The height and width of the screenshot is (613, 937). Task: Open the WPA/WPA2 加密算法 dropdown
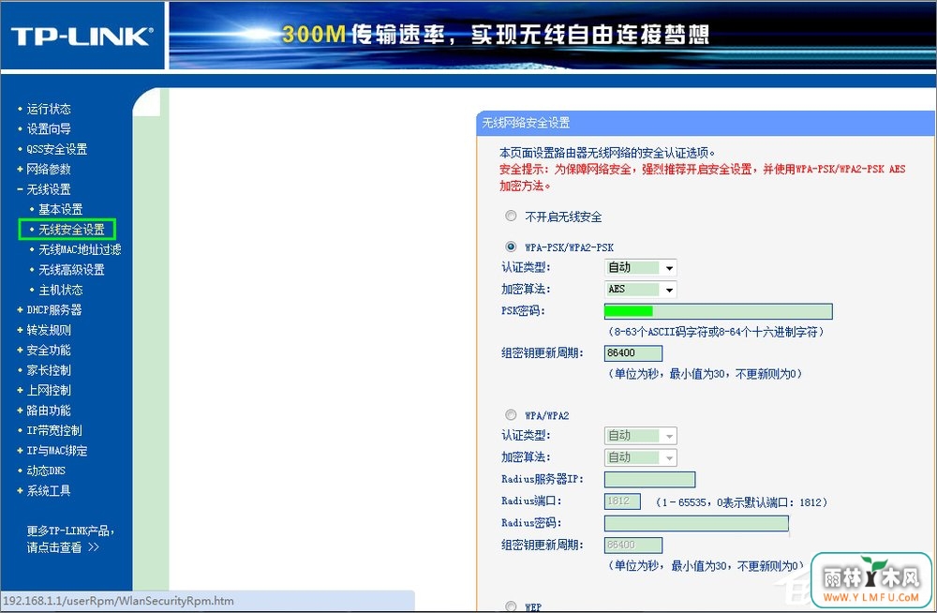pyautogui.click(x=640, y=457)
